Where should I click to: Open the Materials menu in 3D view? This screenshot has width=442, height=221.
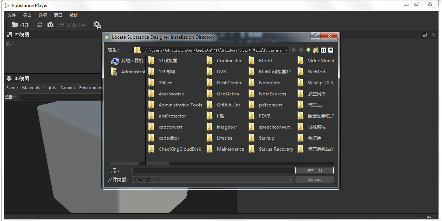coord(31,88)
